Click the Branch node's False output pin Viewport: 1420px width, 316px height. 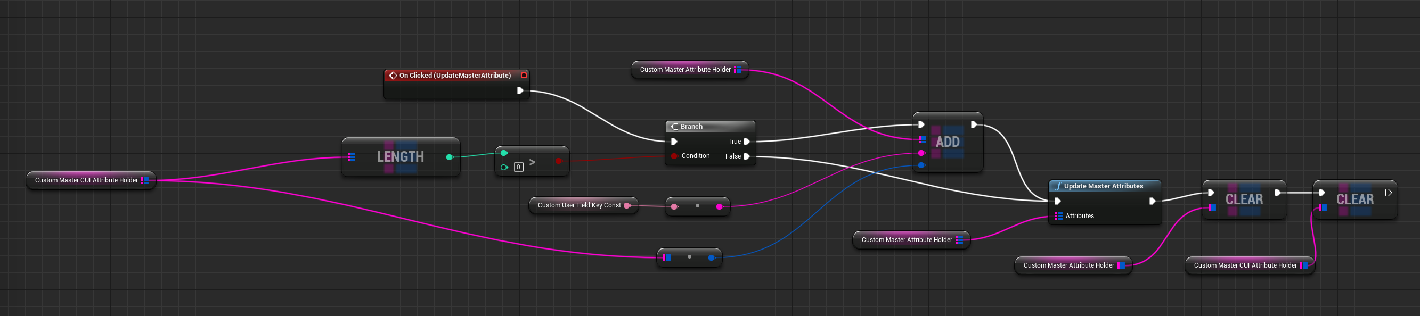[746, 156]
